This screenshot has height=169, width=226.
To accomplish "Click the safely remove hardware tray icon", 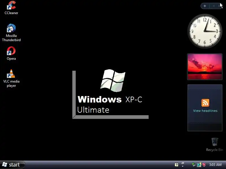I will coord(194,165).
